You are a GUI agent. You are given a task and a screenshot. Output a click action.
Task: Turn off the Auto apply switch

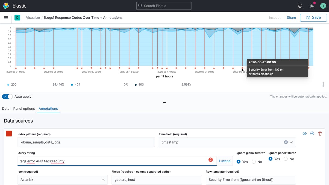pyautogui.click(x=7, y=97)
